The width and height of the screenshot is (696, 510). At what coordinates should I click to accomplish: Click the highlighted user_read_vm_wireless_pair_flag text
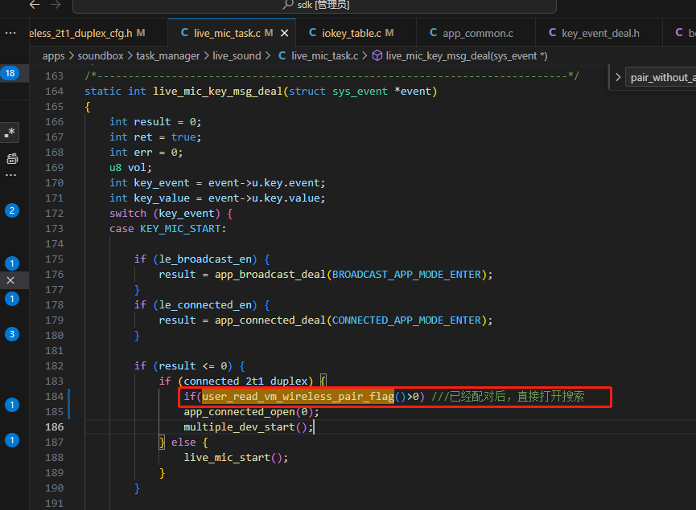coord(298,397)
